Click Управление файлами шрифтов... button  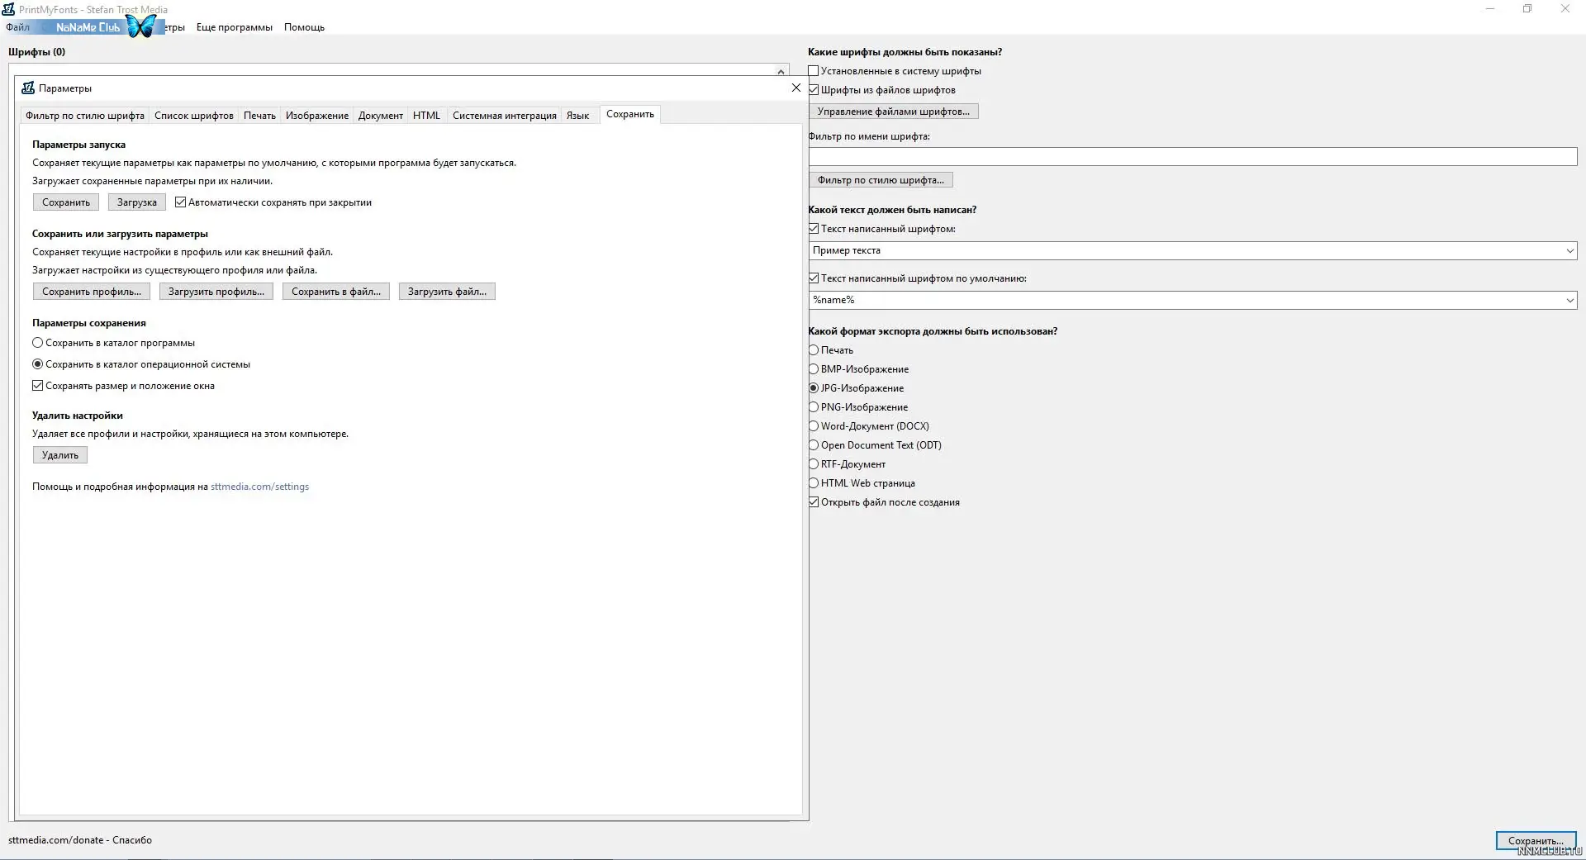coord(893,112)
